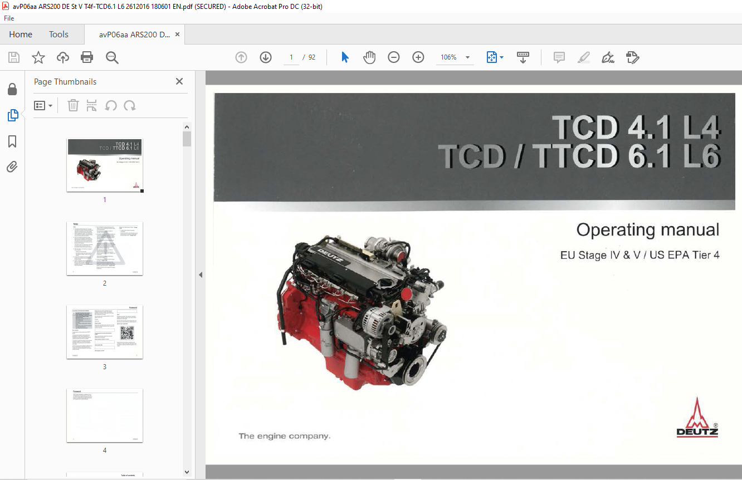Open the fit page options icon

click(x=495, y=57)
